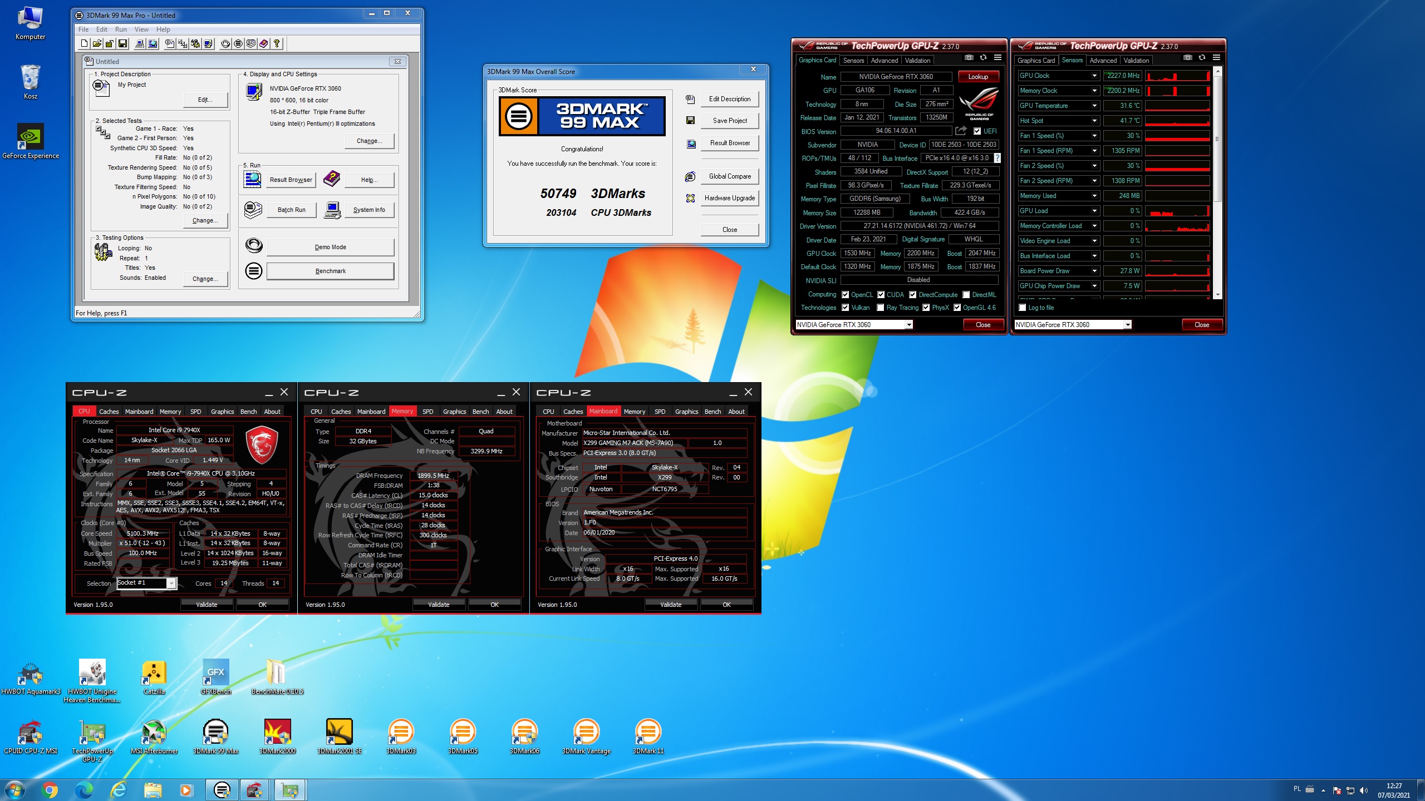Click Validate in the first CPU-Z window
Image resolution: width=1425 pixels, height=801 pixels.
click(207, 605)
